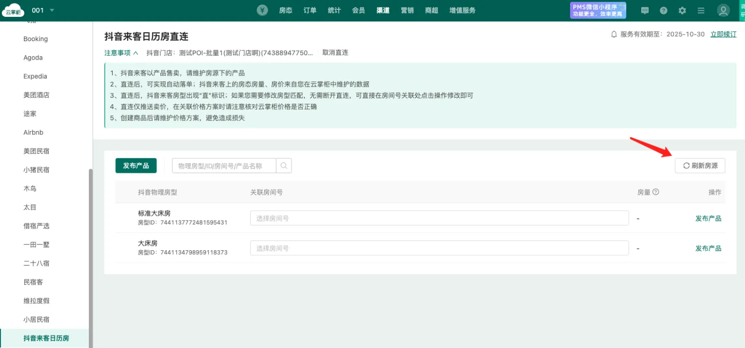The height and width of the screenshot is (348, 745).
Task: Click the 抖音物理房型 column header
Action: coord(157,192)
